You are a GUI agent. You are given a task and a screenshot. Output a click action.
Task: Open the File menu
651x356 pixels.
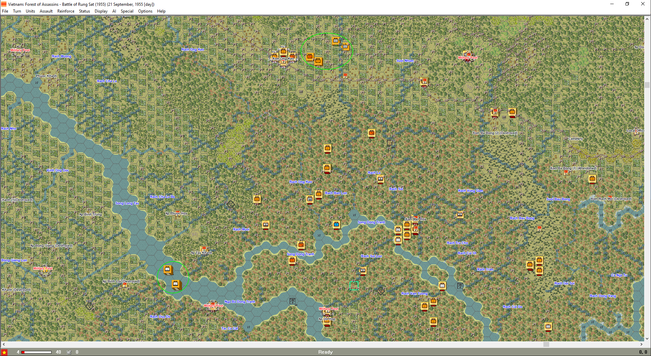[x=5, y=11]
